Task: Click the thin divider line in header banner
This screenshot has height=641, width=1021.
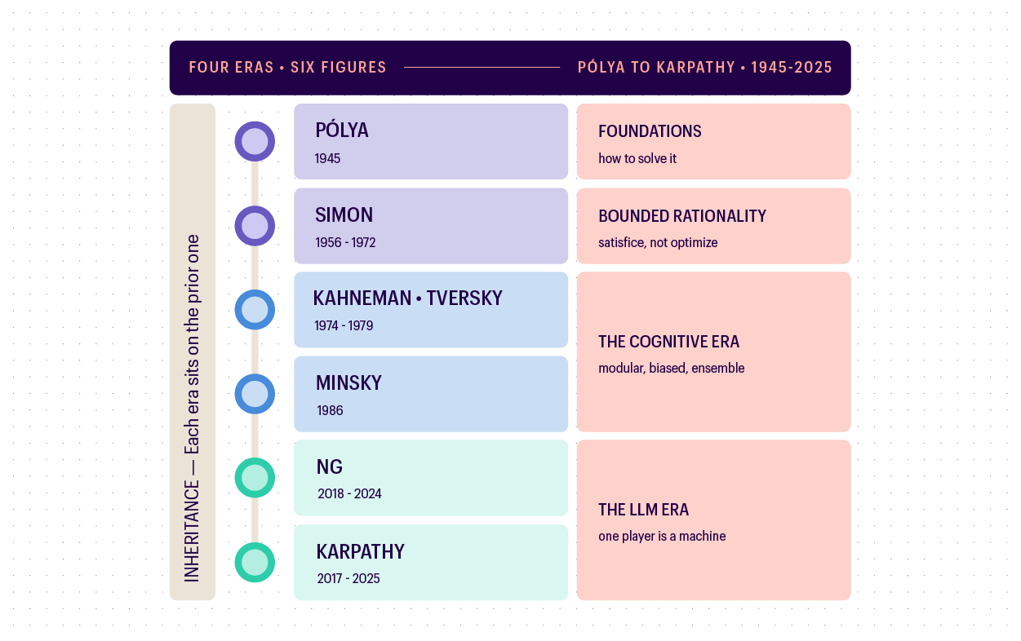Action: (x=482, y=68)
